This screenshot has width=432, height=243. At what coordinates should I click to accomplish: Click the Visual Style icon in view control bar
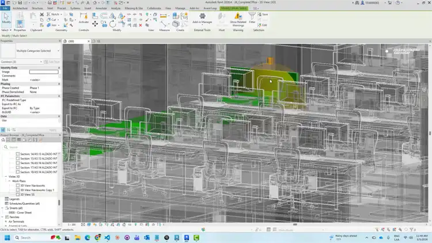tap(89, 225)
